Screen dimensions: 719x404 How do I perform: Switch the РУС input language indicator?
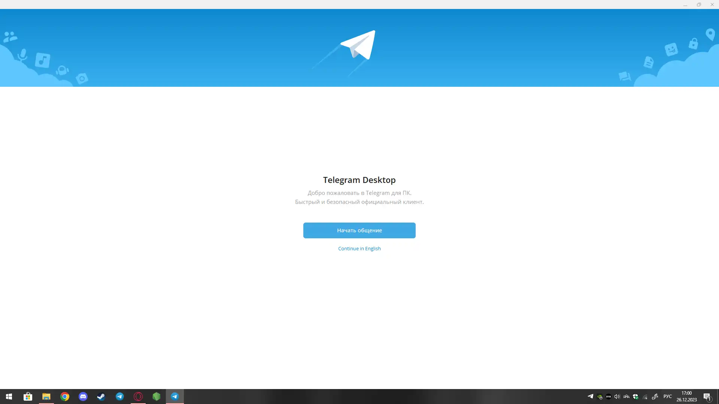click(x=667, y=397)
